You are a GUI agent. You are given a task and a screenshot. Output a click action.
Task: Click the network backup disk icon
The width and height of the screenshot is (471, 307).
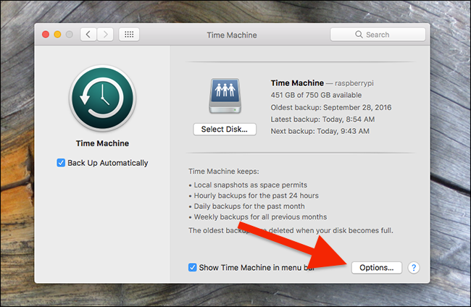[225, 96]
